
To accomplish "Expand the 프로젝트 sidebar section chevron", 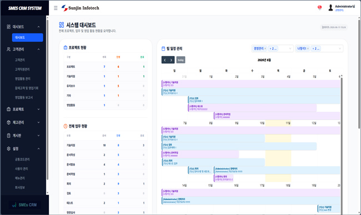I will 38,109.
